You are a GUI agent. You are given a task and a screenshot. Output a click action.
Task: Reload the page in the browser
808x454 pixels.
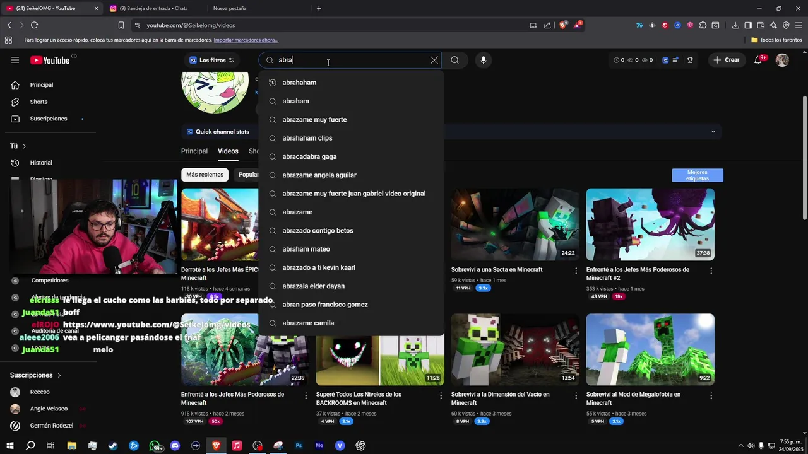[x=35, y=25]
